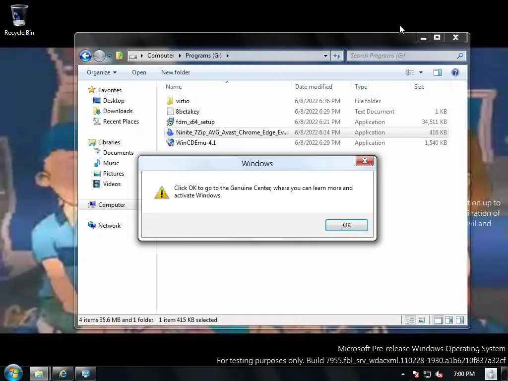
Task: Open Explorer help icon
Action: [x=455, y=72]
